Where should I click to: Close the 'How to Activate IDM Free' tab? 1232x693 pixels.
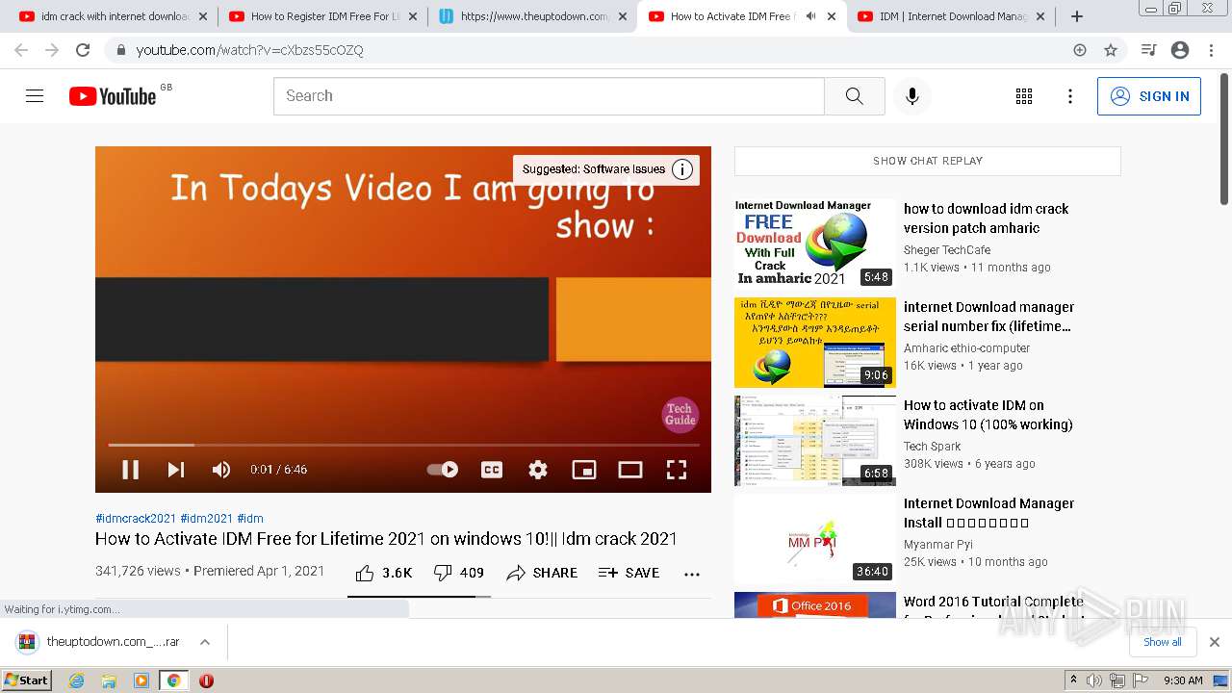[832, 16]
